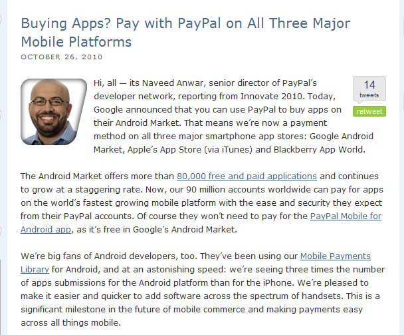The height and width of the screenshot is (335, 404).
Task: Click 'Mobile Platforms' in the headline
Action: tap(76, 42)
